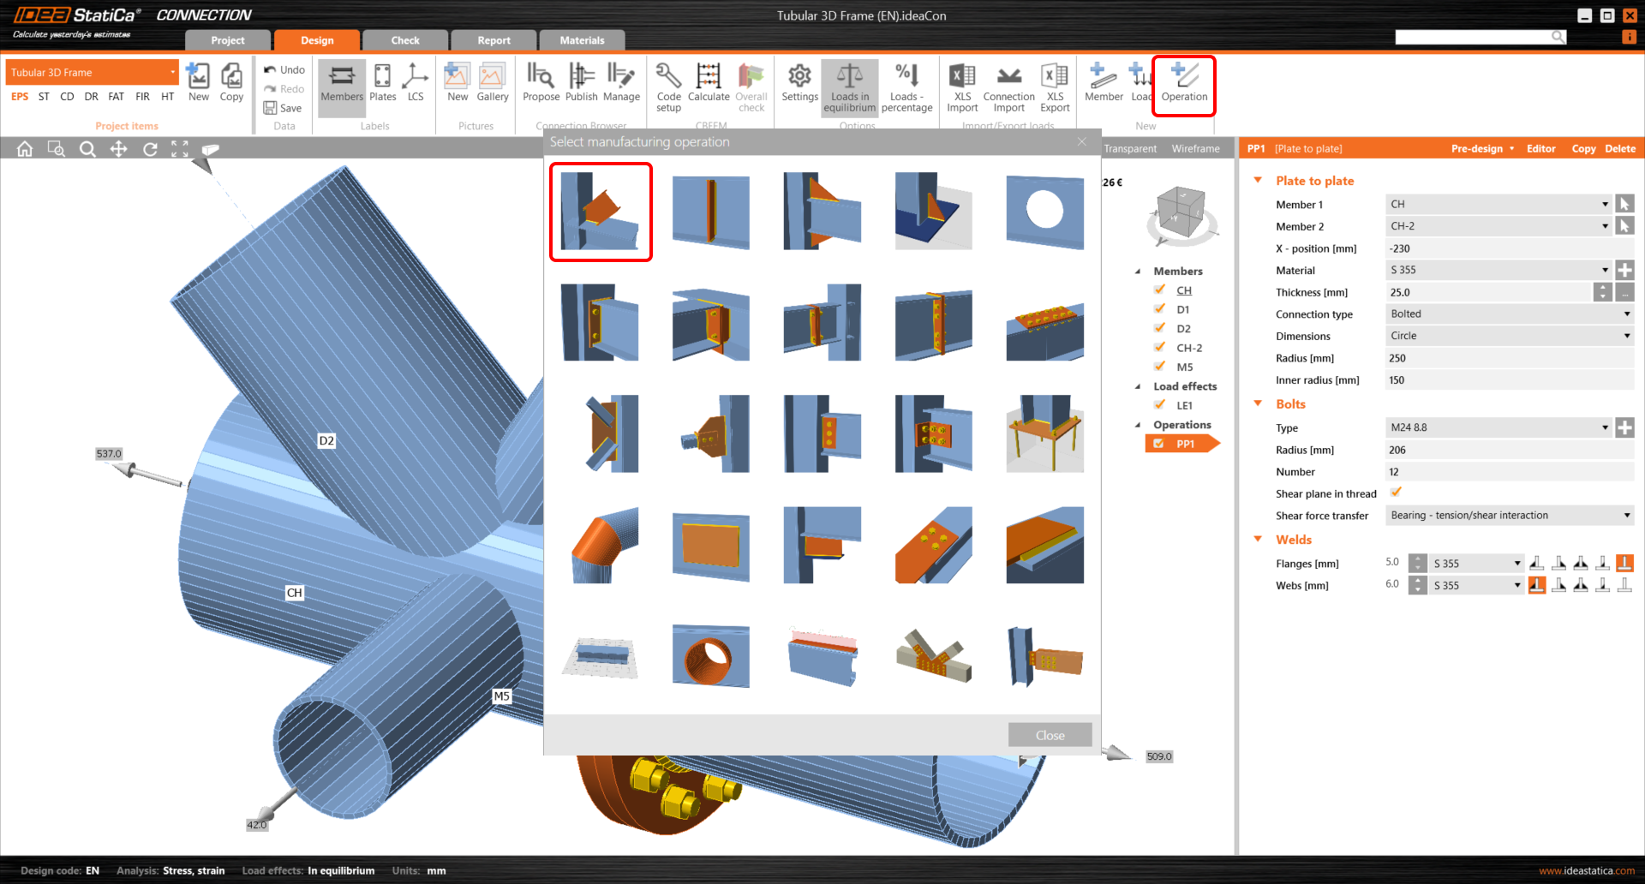Click the Radius input field with 250
This screenshot has width=1645, height=884.
coord(1509,358)
